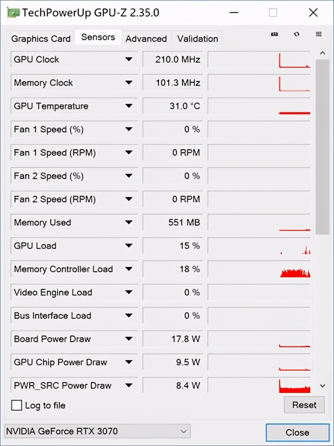Enable the Log to file checkbox
Screen dimensions: 334x446
[x=16, y=405]
